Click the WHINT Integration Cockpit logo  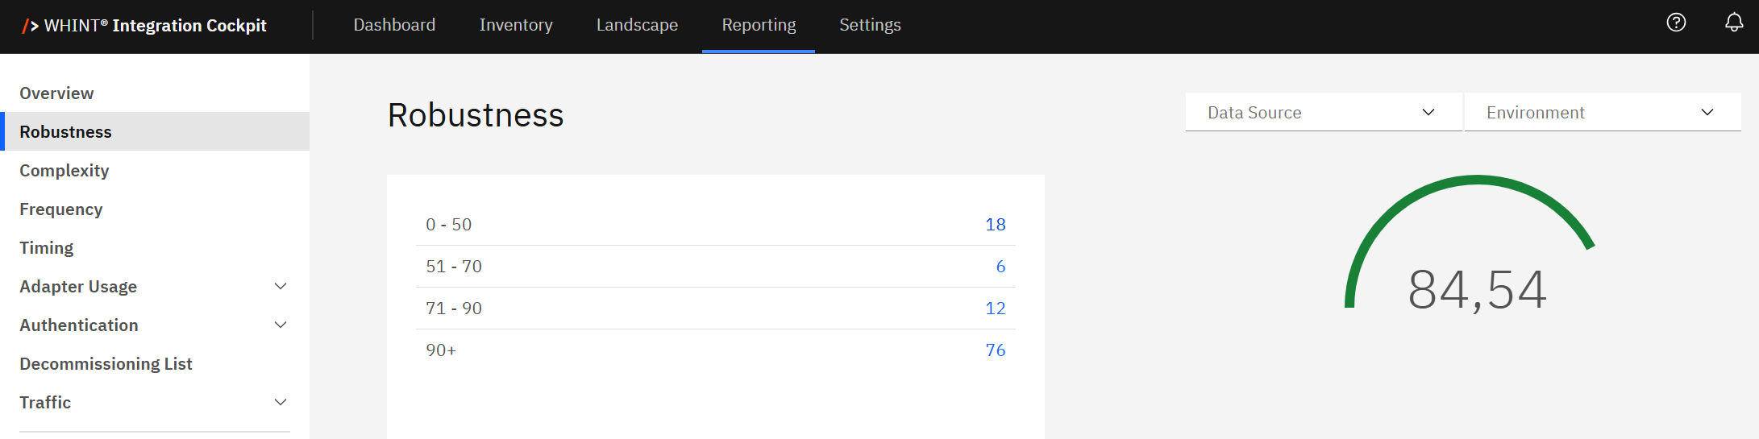point(145,26)
